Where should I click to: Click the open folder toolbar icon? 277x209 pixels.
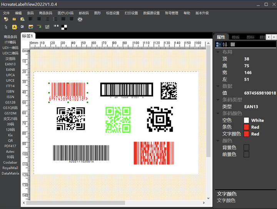coord(14,19)
